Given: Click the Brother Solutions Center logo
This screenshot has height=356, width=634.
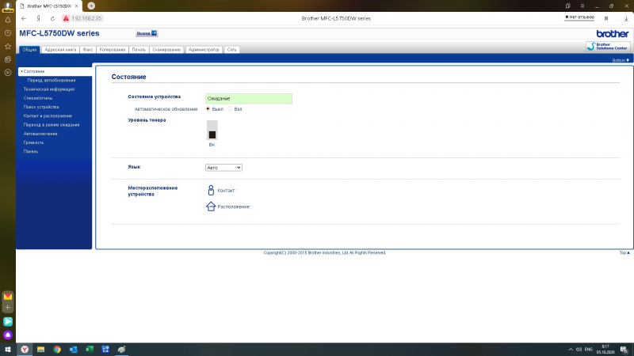Looking at the screenshot, I should click(x=607, y=47).
